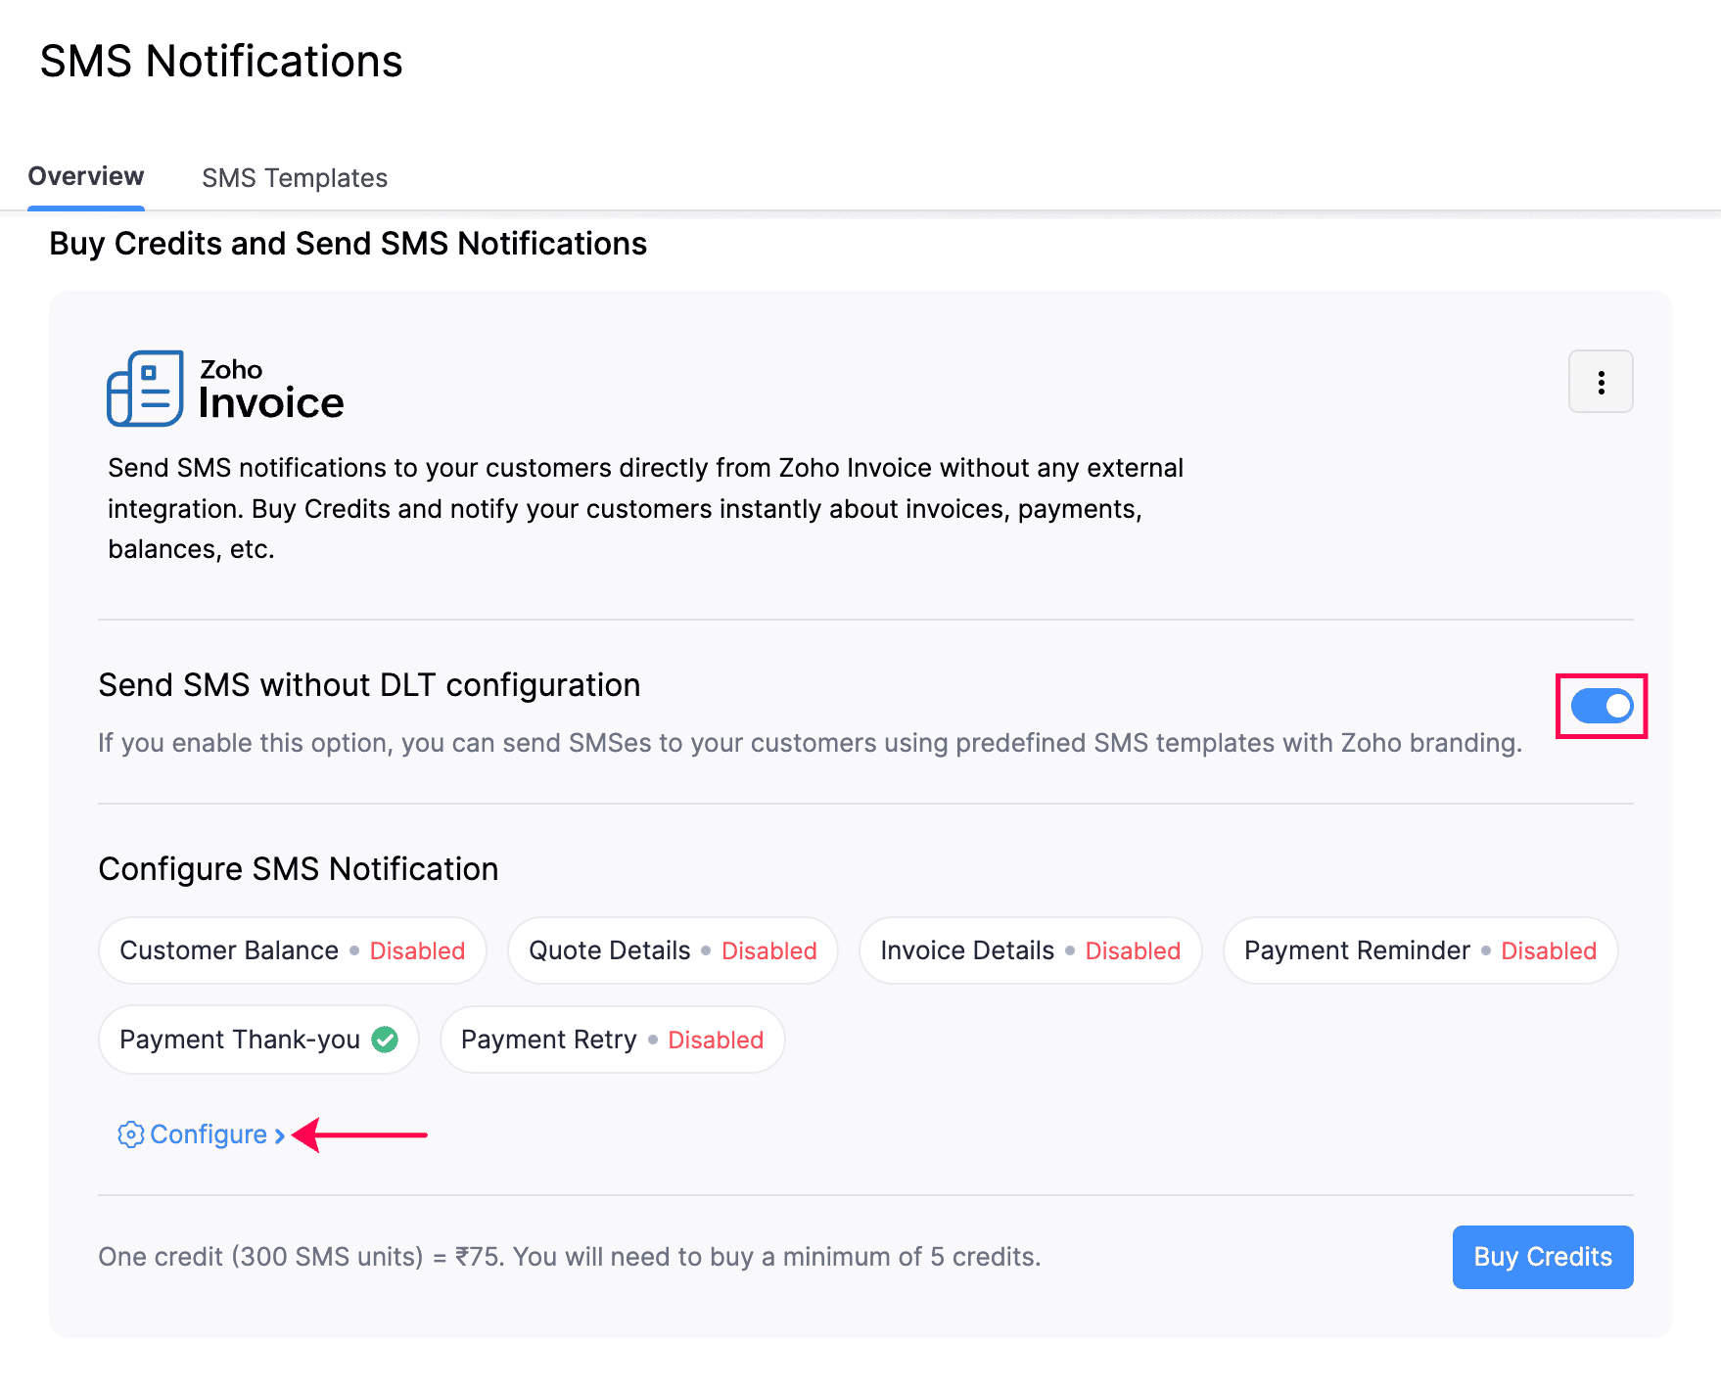Click the Buy Credits button

pyautogui.click(x=1542, y=1257)
